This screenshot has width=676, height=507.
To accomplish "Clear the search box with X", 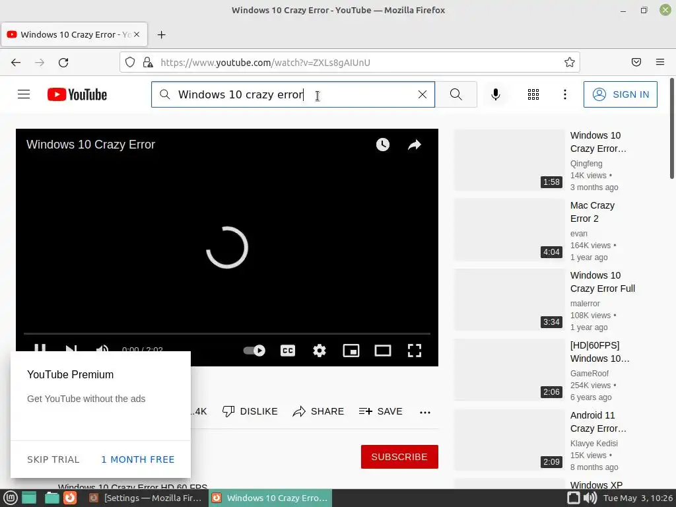I will pyautogui.click(x=422, y=94).
